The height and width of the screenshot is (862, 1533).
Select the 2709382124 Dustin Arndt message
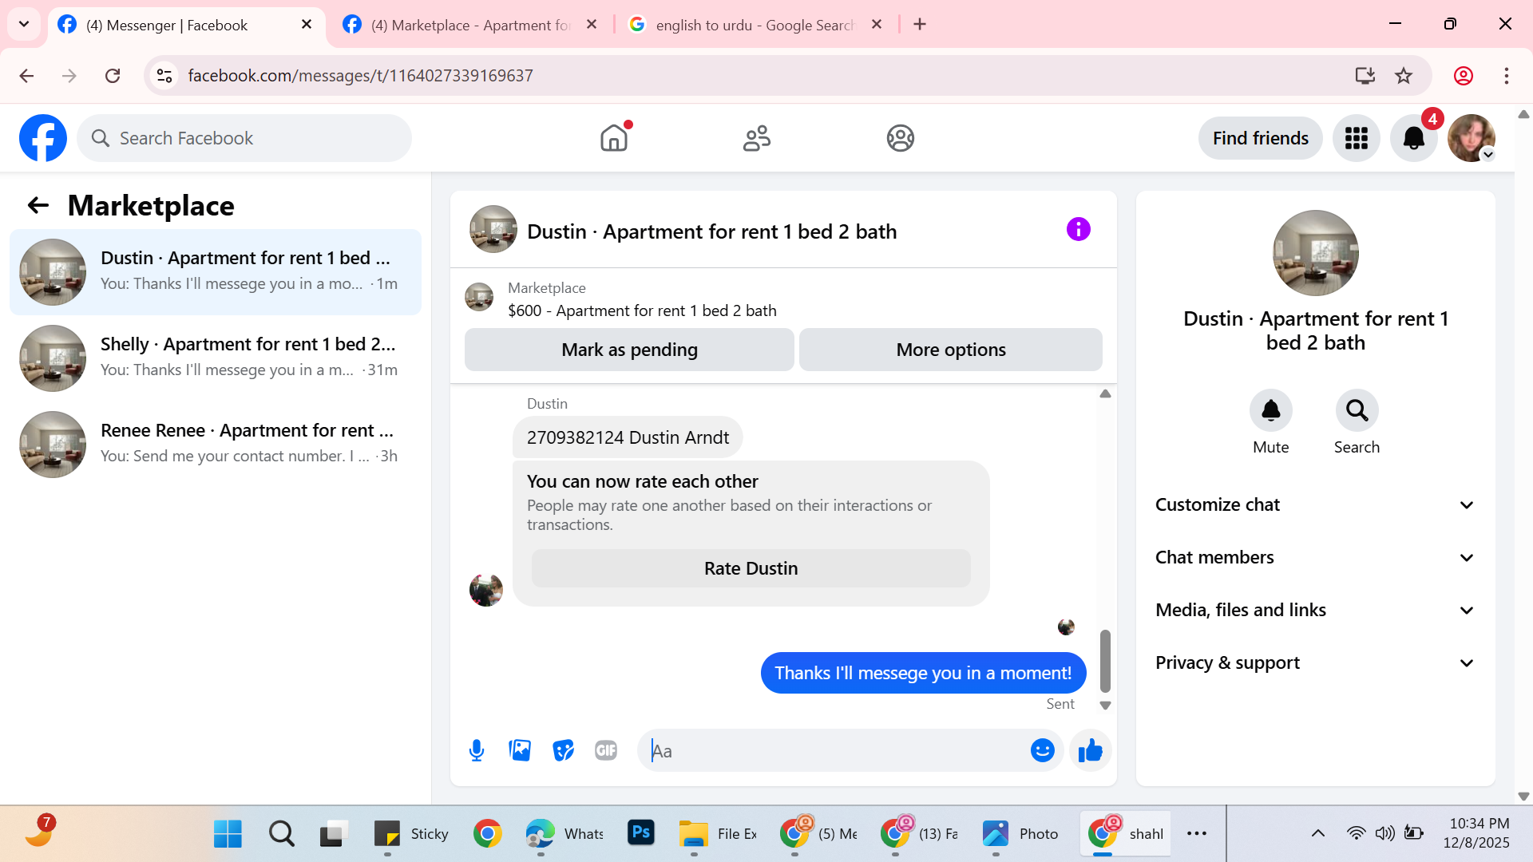pyautogui.click(x=628, y=437)
